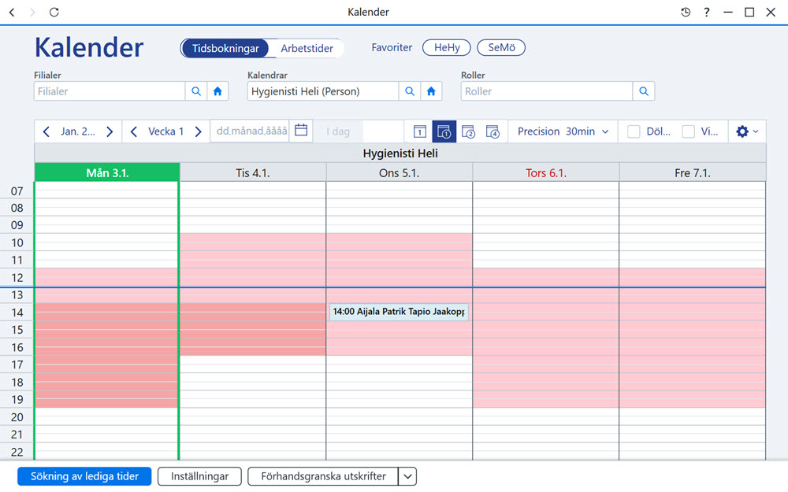Open the Precision 30min dropdown
Viewport: 788px width, 492px height.
(x=563, y=131)
